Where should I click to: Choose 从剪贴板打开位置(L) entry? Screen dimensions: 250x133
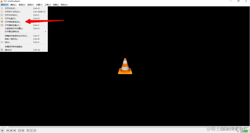(24, 28)
